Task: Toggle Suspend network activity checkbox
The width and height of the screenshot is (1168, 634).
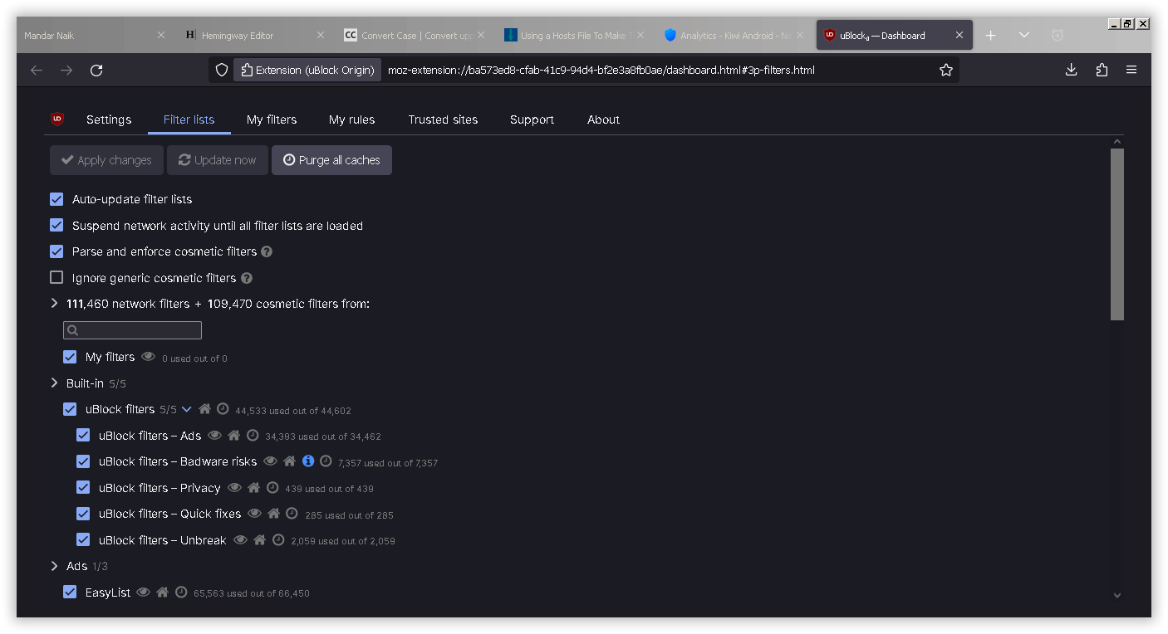Action: (56, 225)
